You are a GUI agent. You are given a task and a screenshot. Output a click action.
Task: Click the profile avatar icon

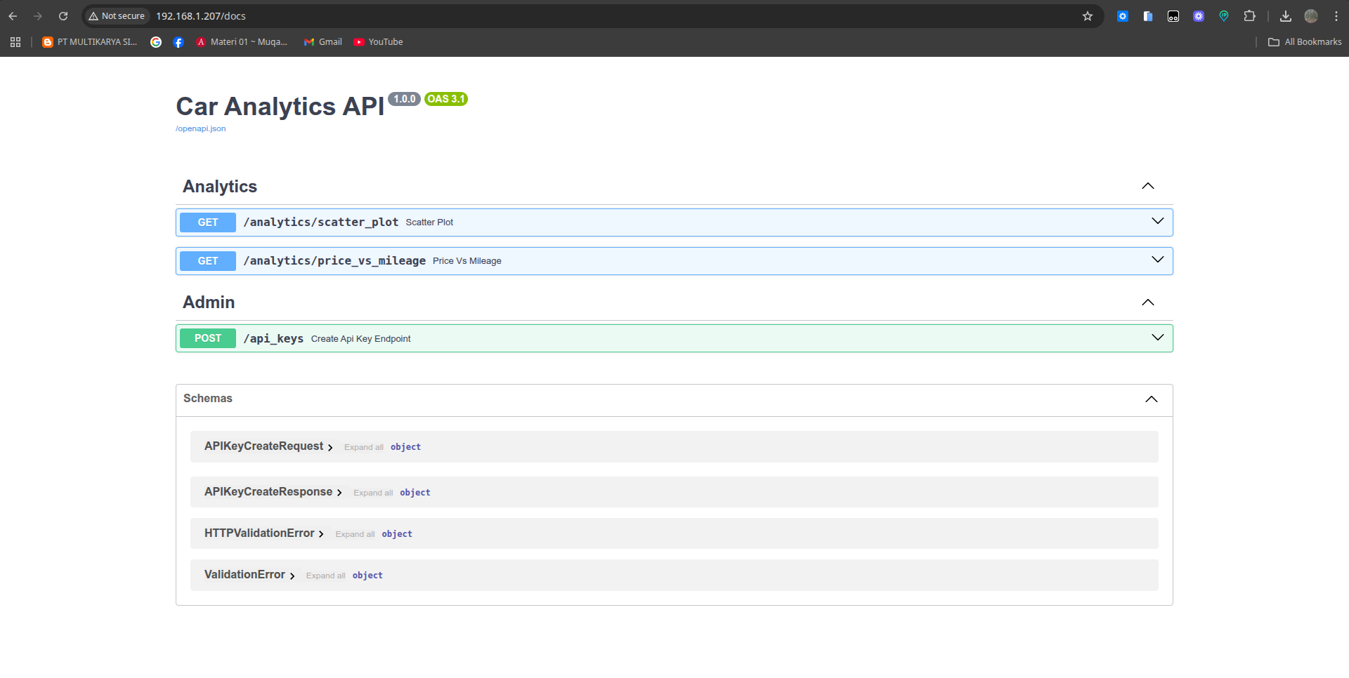(x=1311, y=16)
